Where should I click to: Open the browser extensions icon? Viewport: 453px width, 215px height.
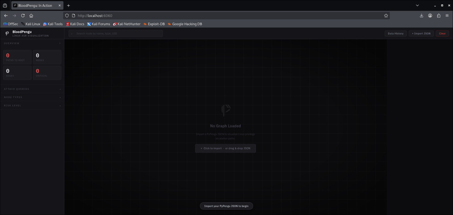pos(439,16)
